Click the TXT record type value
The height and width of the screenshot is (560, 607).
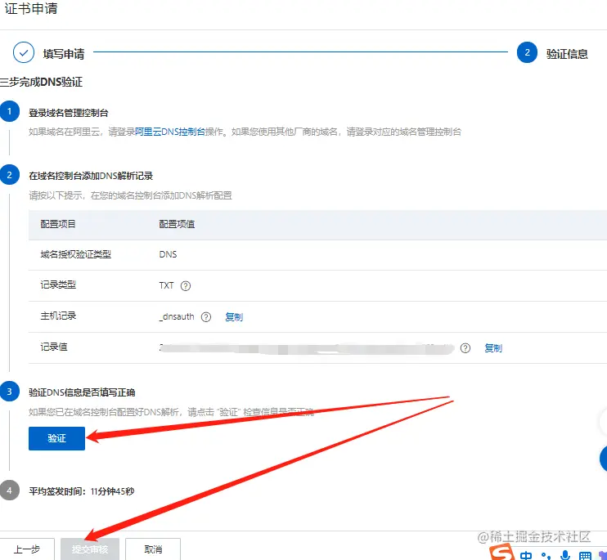[166, 285]
